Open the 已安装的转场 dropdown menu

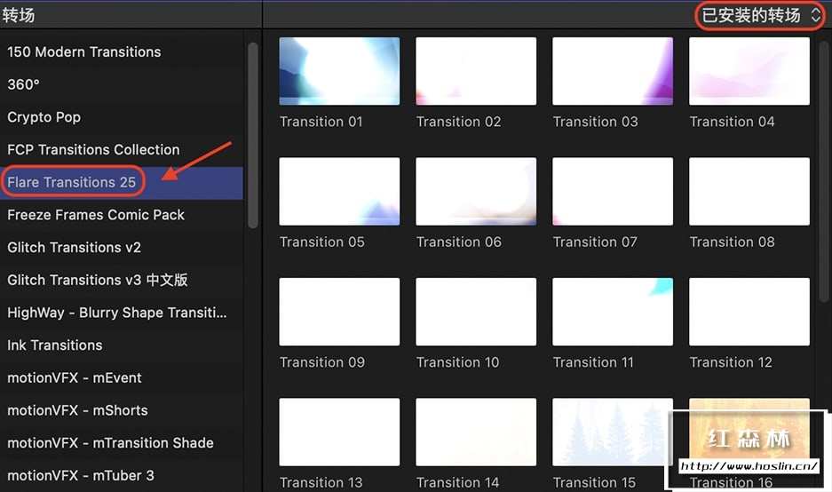pos(761,15)
